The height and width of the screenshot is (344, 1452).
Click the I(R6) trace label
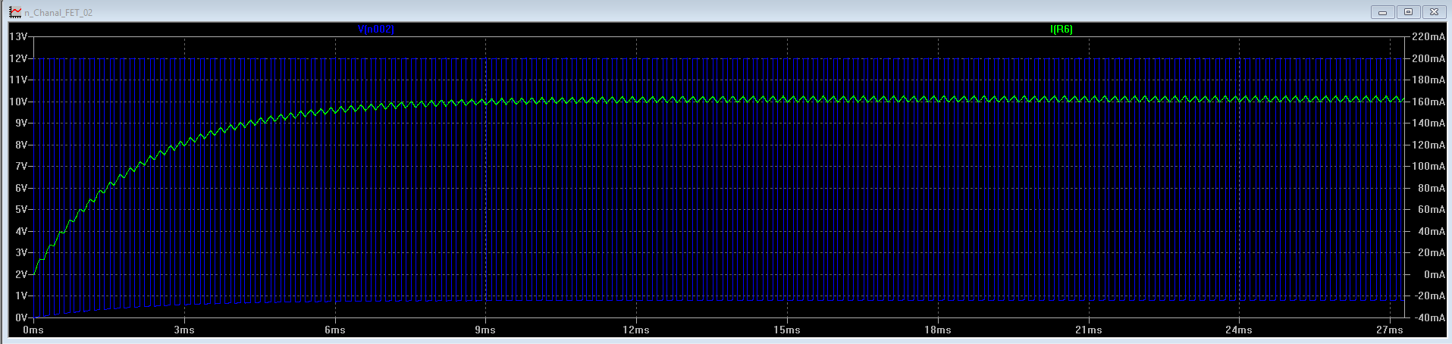pyautogui.click(x=1061, y=30)
